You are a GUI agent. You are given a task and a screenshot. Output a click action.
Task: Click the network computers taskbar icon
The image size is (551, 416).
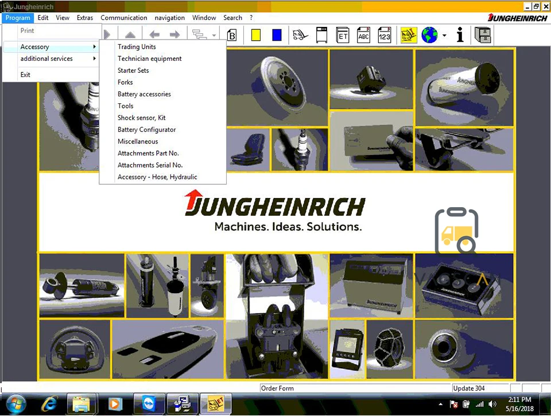[x=183, y=404]
